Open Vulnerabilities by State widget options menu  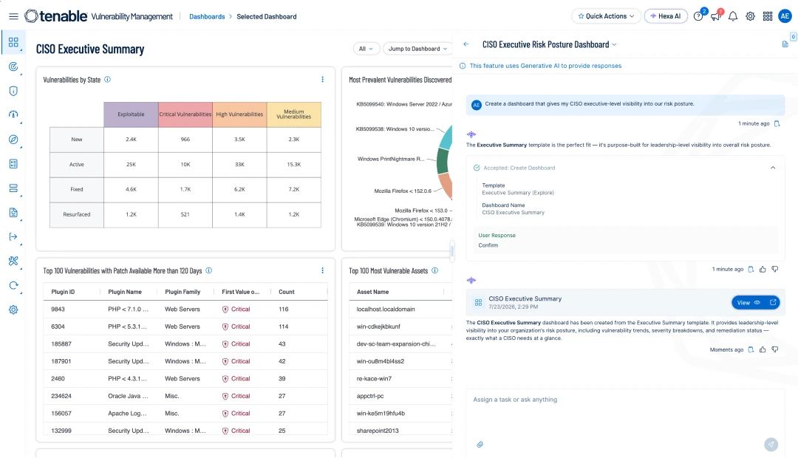coord(322,79)
